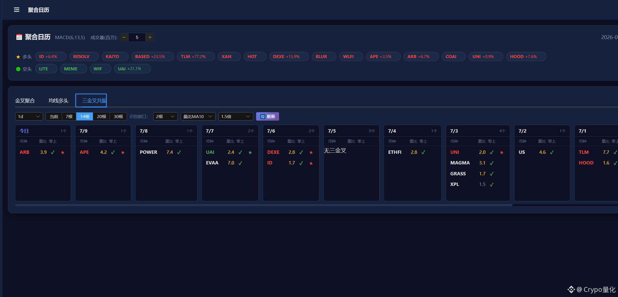Screen dimensions: 618x297
Task: Click the HOT tag
Action: click(255, 57)
